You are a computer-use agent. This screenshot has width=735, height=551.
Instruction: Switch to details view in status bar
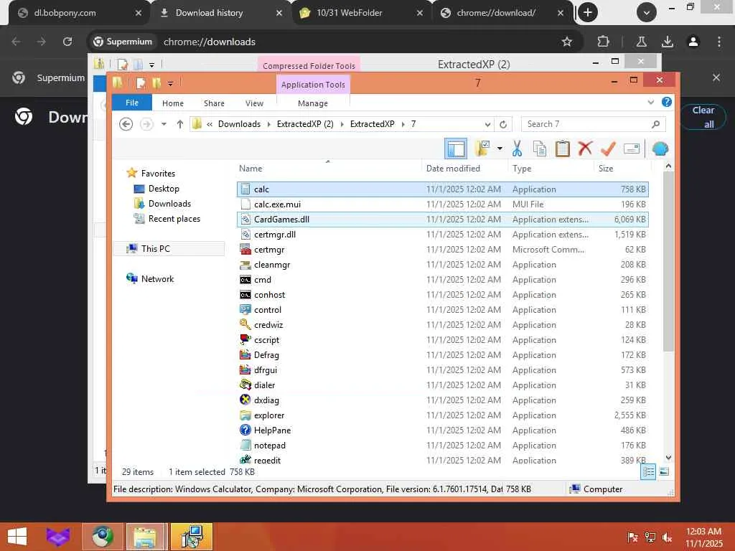point(648,471)
